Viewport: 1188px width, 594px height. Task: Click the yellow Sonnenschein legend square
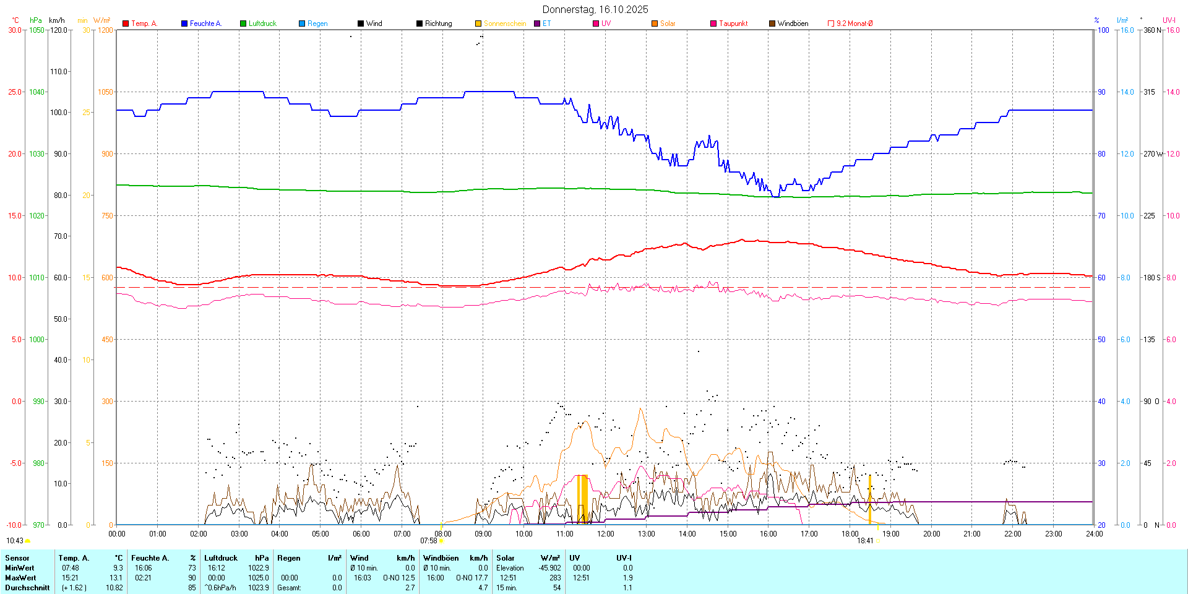pyautogui.click(x=478, y=24)
